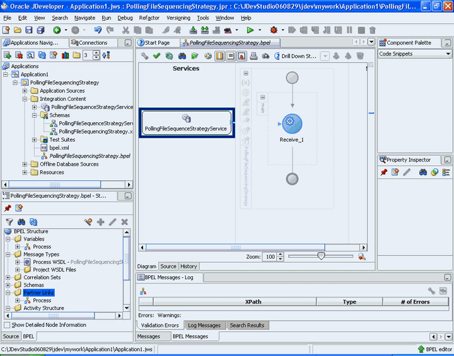Viewport: 454px width, 356px height.
Task: Switch to the Start Page tab
Action: coord(157,43)
